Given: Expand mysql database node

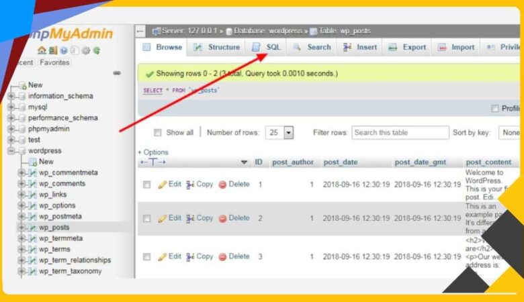Looking at the screenshot, I should tap(11, 107).
